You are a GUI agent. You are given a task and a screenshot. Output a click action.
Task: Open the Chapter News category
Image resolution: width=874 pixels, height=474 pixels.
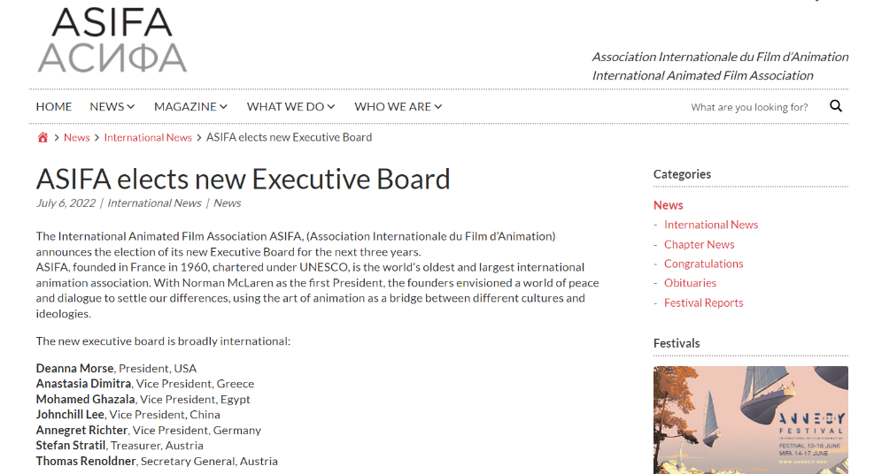click(699, 244)
